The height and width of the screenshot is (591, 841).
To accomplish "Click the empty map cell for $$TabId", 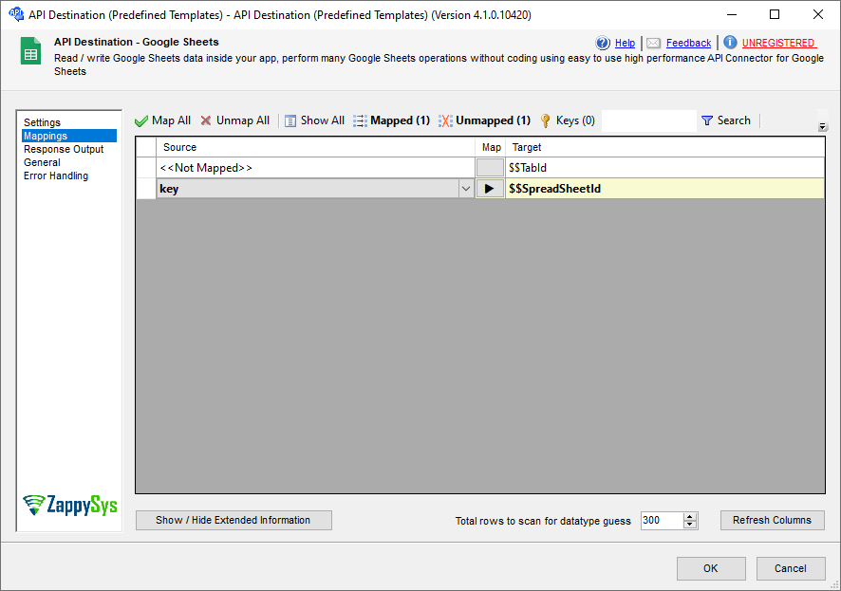I will (490, 168).
